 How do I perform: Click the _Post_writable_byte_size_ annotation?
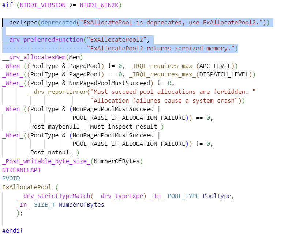click(46, 161)
